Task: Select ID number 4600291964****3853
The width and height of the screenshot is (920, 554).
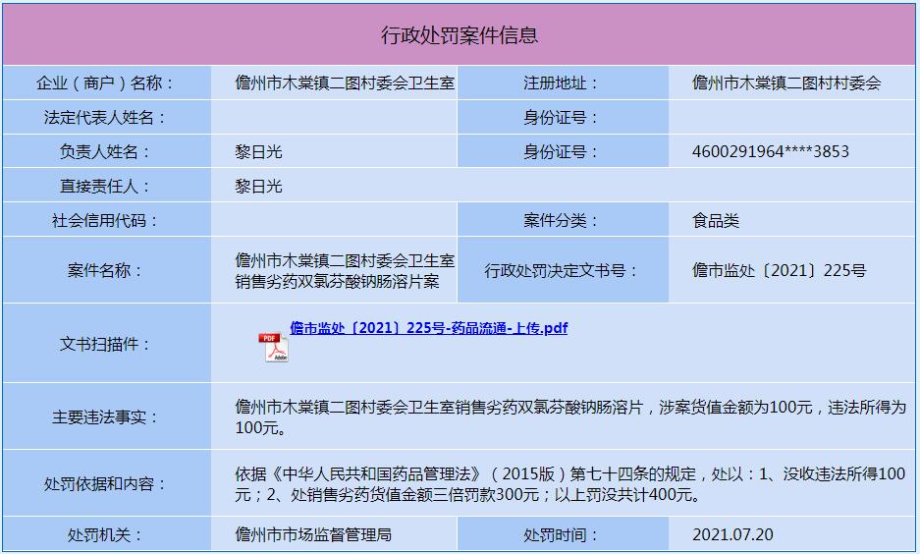Action: pos(771,152)
